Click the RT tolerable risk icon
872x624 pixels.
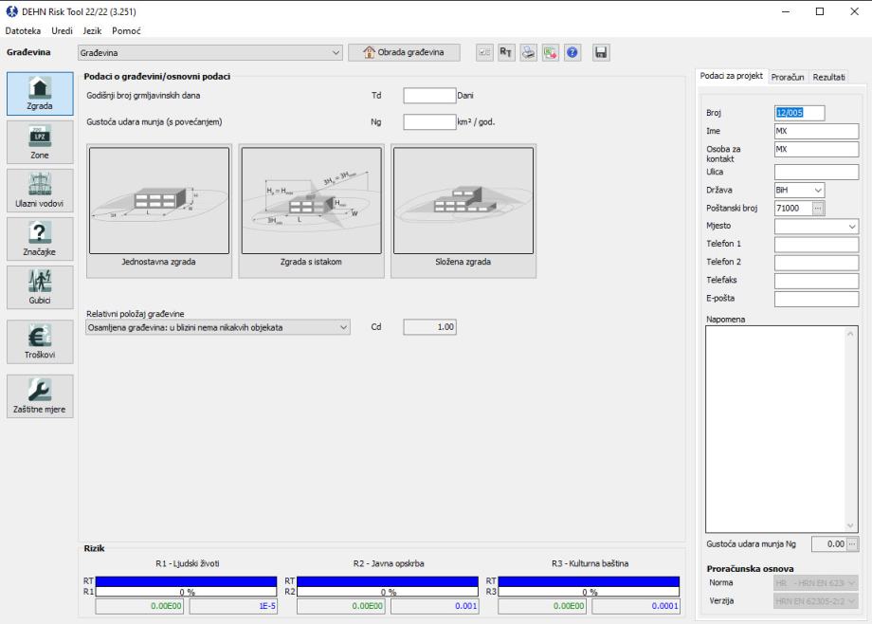(506, 52)
